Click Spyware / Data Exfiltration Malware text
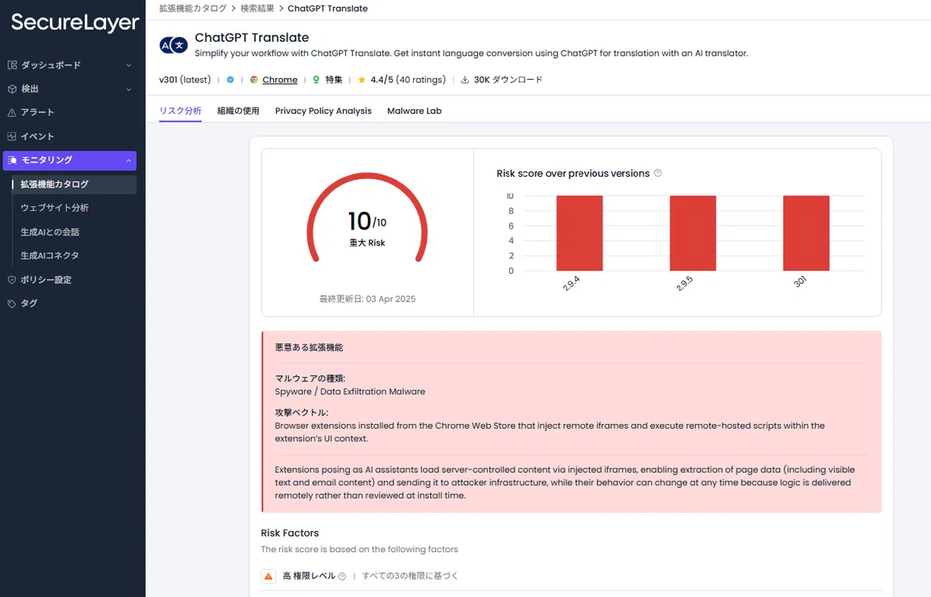 click(350, 392)
